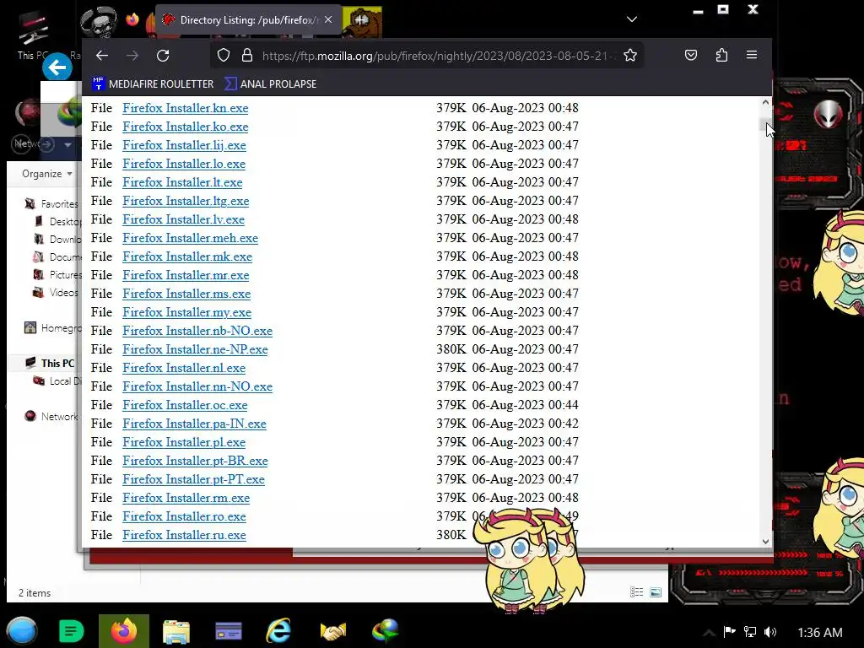Open Organize dropdown in Explorer window
864x648 pixels.
(x=47, y=174)
